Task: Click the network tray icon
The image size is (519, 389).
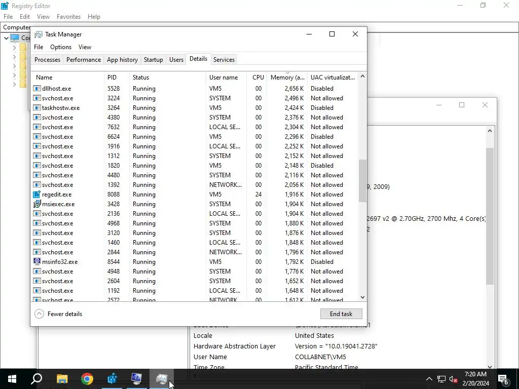Action: coord(441,379)
